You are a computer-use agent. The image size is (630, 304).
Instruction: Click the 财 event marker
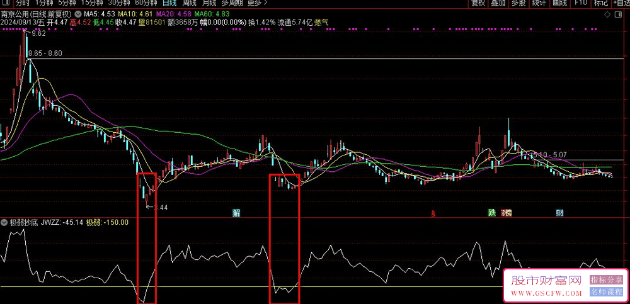tap(559, 213)
